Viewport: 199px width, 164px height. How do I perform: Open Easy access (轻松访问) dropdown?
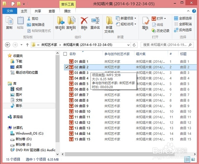pyautogui.click(x=126, y=24)
